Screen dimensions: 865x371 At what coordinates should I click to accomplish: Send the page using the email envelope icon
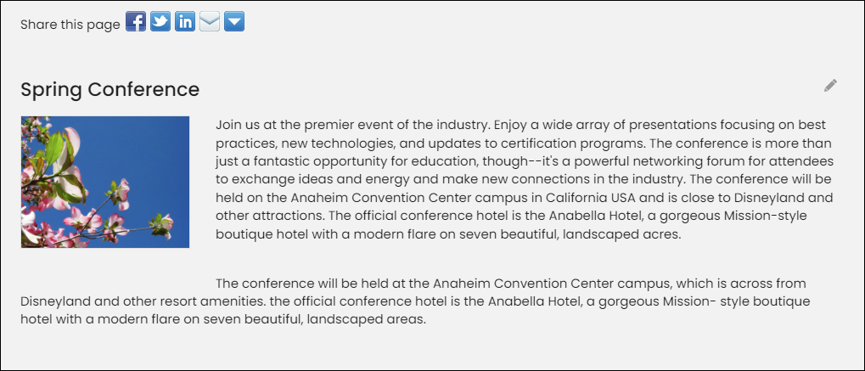point(210,21)
